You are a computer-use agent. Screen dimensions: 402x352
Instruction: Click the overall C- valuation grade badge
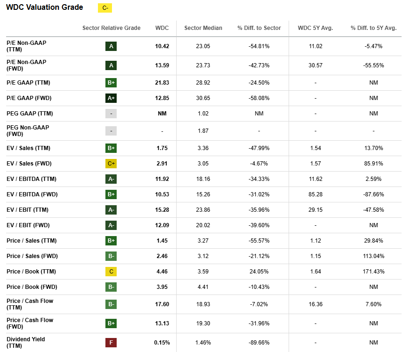104,8
